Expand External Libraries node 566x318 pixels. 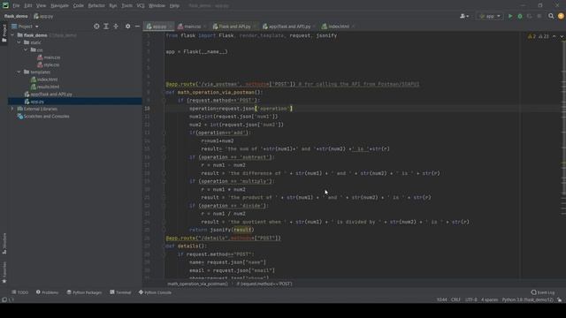pos(12,109)
